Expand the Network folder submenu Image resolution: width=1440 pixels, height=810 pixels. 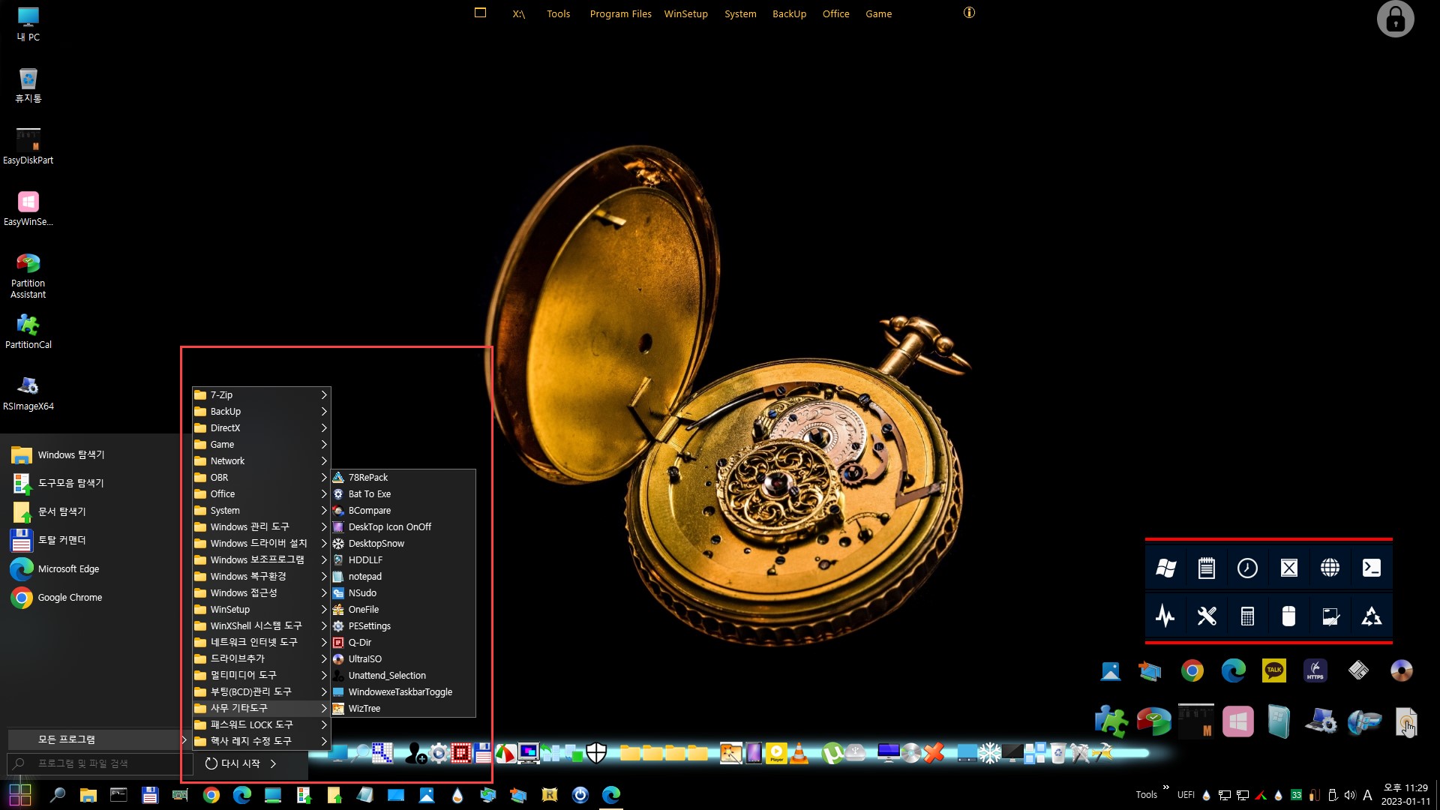(261, 460)
